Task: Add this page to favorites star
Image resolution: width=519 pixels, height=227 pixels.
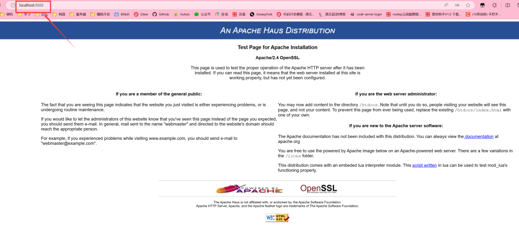Action: pyautogui.click(x=468, y=5)
